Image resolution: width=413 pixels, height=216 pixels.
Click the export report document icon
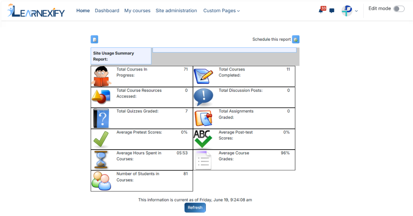tap(94, 39)
